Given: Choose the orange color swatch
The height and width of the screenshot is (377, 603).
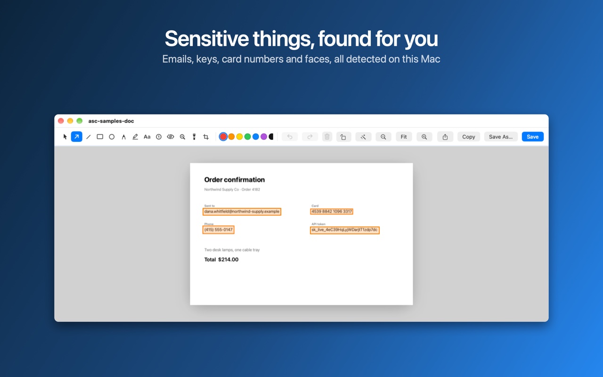Looking at the screenshot, I should coord(231,137).
